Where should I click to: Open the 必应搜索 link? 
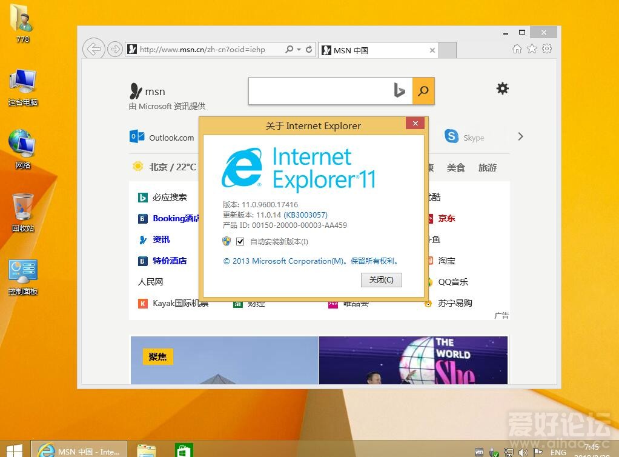pyautogui.click(x=170, y=197)
